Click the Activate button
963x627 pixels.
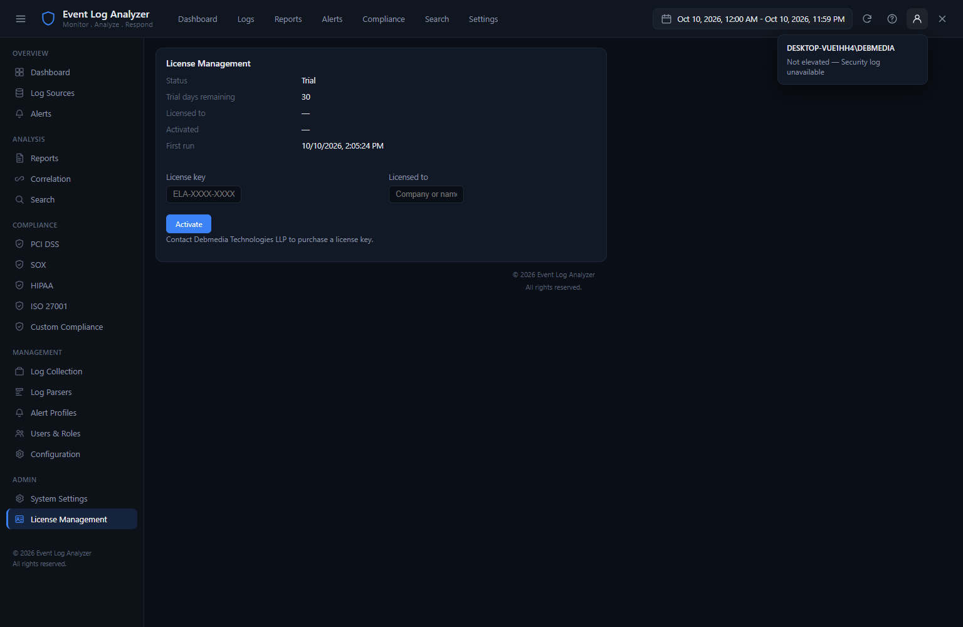(x=189, y=224)
